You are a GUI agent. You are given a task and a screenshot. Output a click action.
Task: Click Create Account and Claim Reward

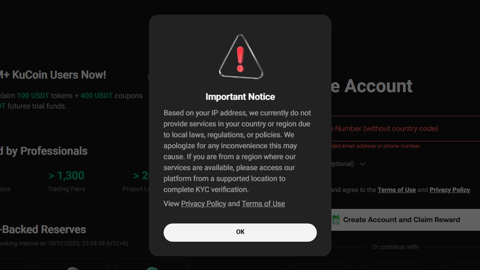[x=401, y=220]
